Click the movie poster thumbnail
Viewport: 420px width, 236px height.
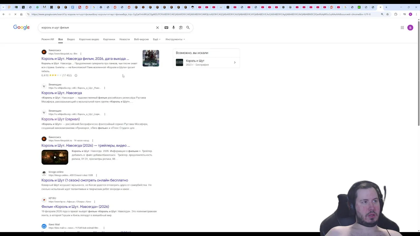(x=151, y=58)
